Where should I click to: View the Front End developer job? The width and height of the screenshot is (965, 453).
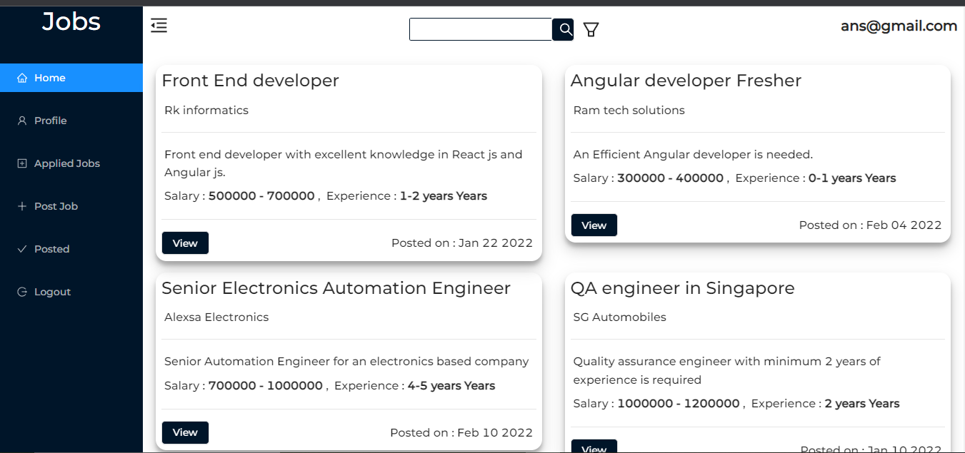point(185,243)
